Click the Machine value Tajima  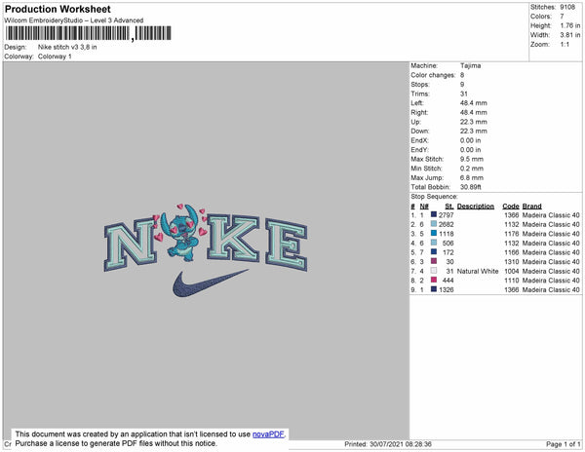470,66
